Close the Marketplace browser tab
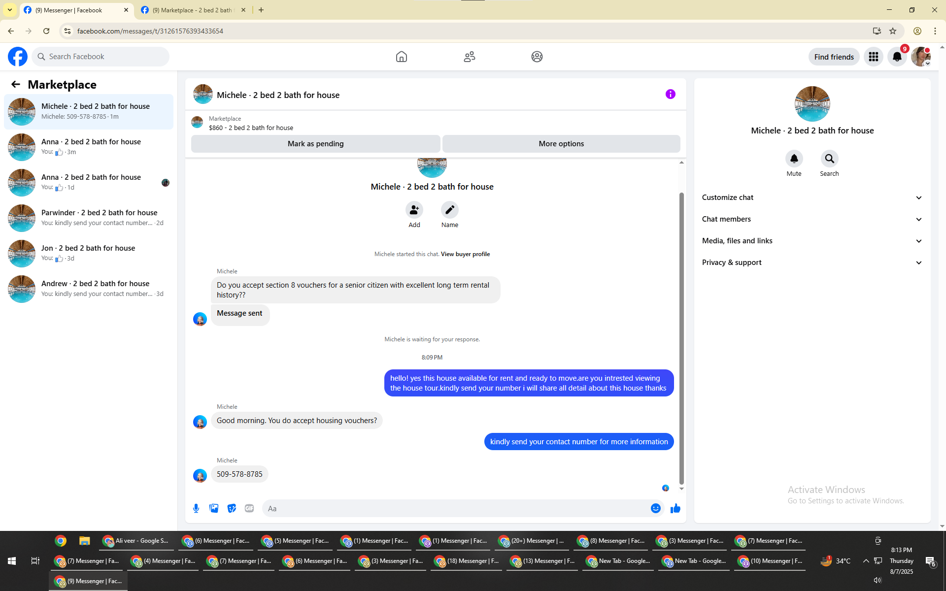The image size is (946, 591). (x=243, y=10)
